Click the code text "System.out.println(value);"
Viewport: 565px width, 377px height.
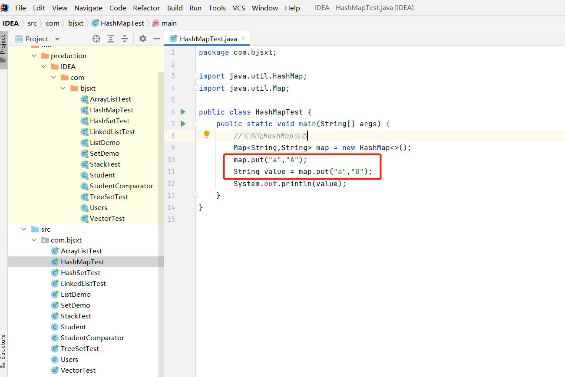coord(290,184)
